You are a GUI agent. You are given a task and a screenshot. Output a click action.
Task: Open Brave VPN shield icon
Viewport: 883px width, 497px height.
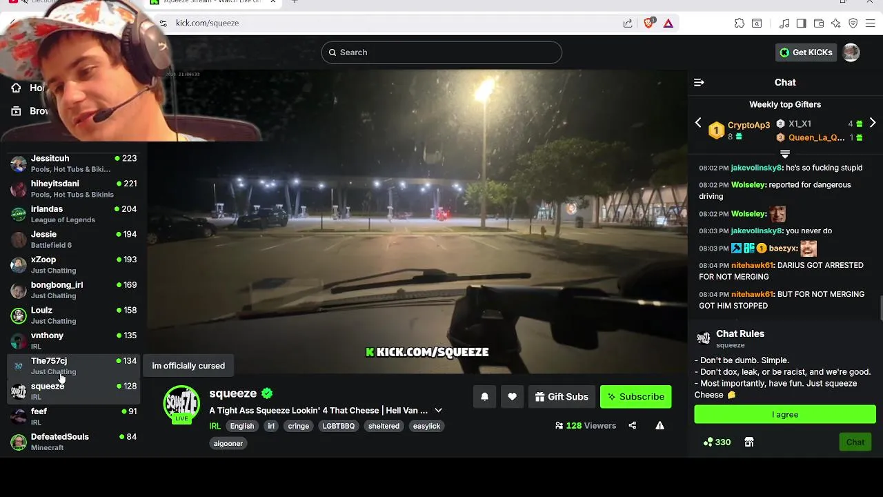tap(853, 23)
